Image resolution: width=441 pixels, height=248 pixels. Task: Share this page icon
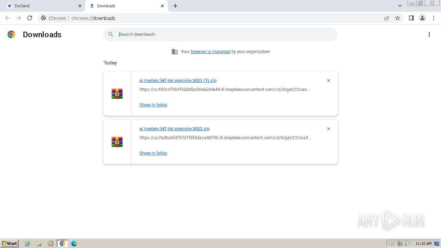(387, 18)
